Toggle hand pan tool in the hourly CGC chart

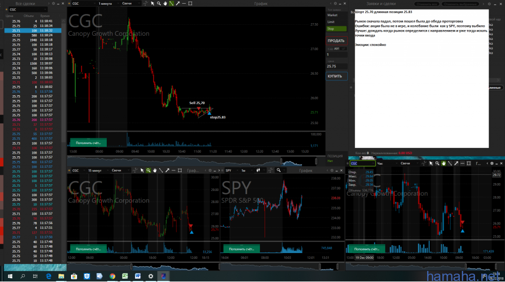443,164
